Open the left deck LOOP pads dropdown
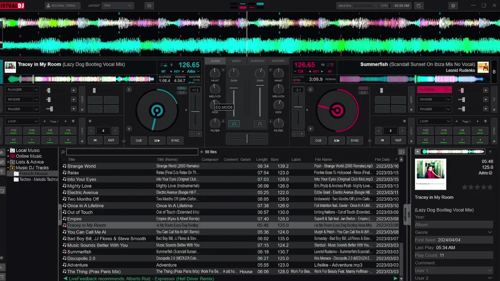 23,121
